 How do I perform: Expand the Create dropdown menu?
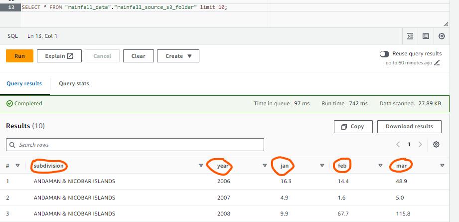pyautogui.click(x=178, y=56)
